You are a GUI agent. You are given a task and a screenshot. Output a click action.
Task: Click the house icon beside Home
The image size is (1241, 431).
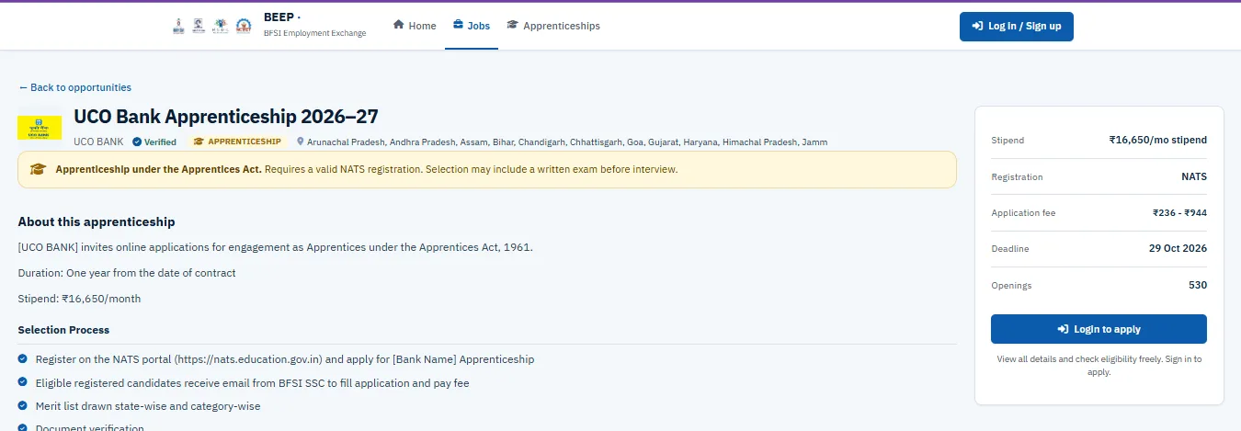399,25
